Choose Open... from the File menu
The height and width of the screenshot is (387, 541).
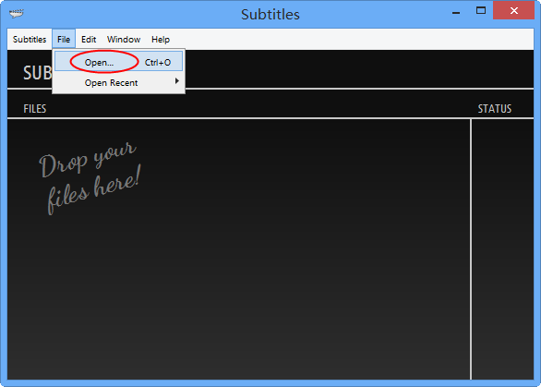118,62
